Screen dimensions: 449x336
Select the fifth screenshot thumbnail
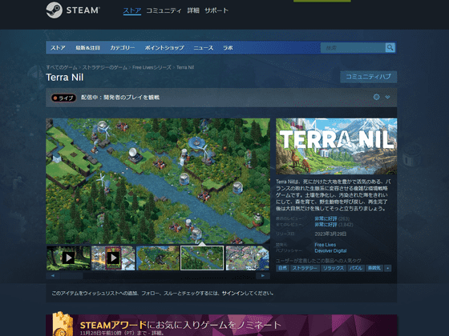tap(248, 258)
